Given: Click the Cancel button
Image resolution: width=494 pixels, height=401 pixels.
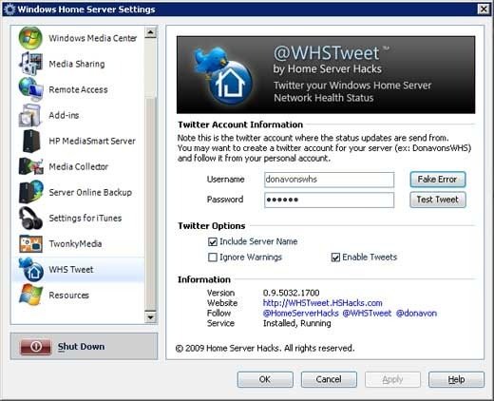Looking at the screenshot, I should pyautogui.click(x=329, y=379).
